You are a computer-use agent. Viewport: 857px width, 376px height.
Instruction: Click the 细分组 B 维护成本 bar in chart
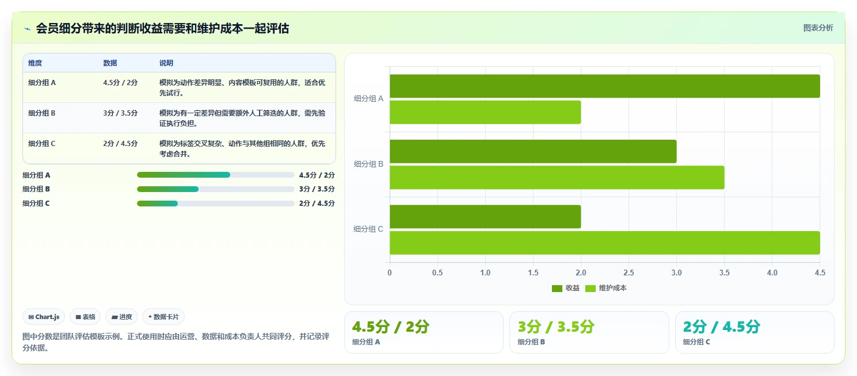(x=557, y=177)
